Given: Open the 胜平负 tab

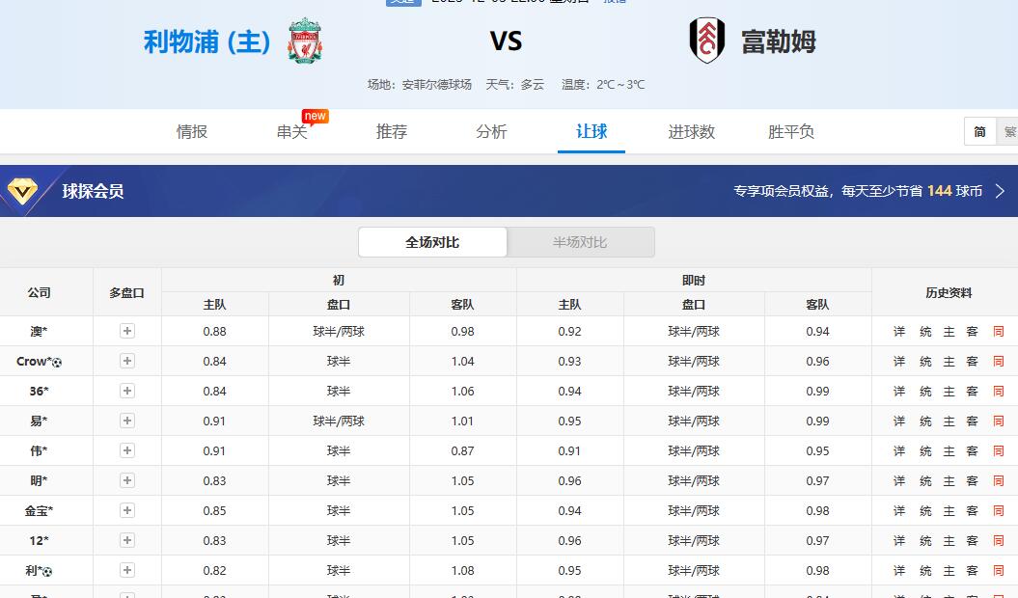Looking at the screenshot, I should tap(791, 132).
